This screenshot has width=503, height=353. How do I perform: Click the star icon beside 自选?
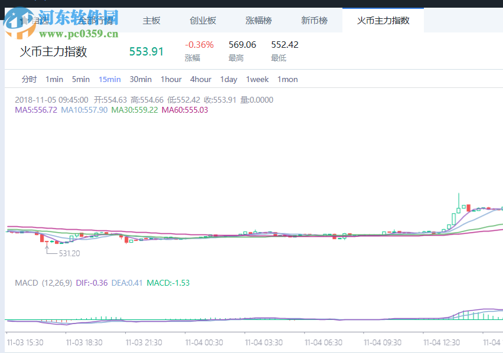pos(24,20)
